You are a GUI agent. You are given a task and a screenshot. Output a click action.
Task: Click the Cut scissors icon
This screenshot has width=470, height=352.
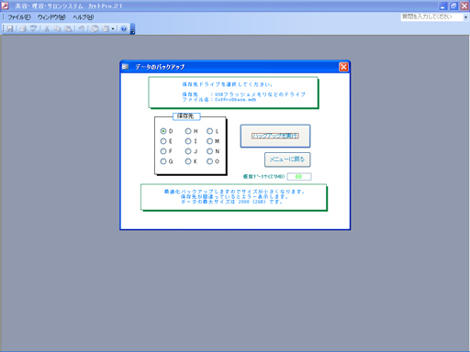tap(47, 28)
